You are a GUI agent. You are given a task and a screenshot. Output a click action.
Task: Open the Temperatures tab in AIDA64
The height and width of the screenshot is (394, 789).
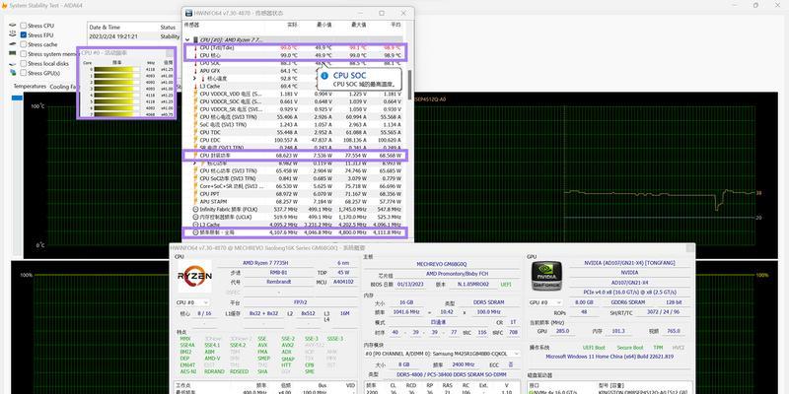pyautogui.click(x=30, y=87)
